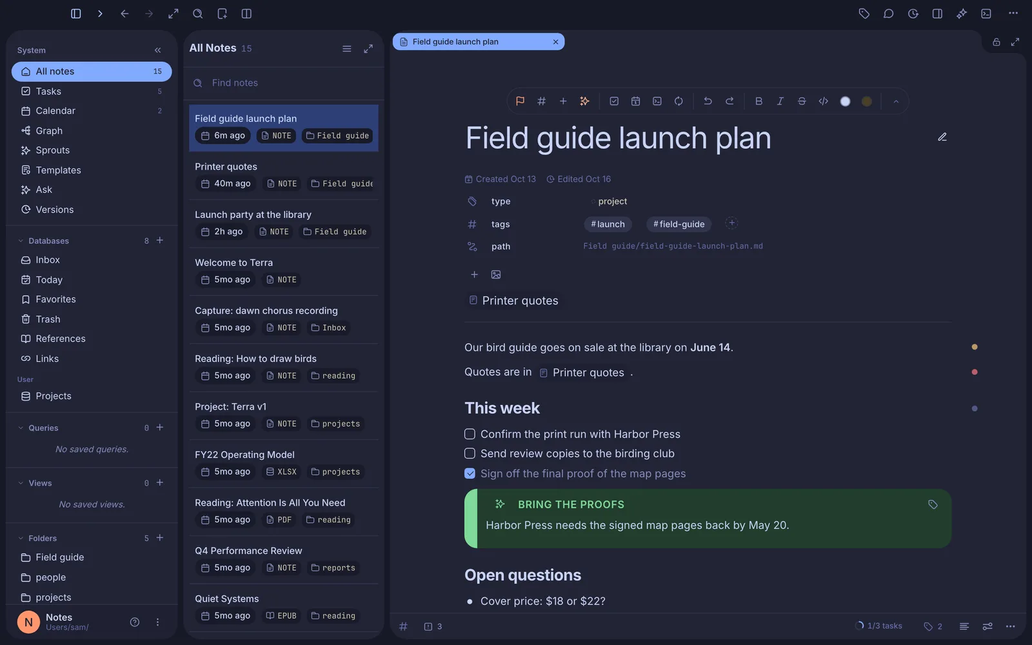Click the flag icon in editor toolbar

(520, 101)
